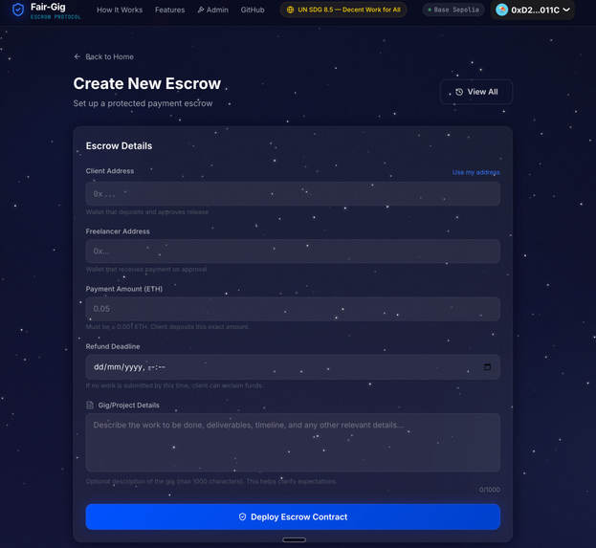The width and height of the screenshot is (596, 548).
Task: Click Set up a protected payment escrow subtitle
Action: pyautogui.click(x=143, y=103)
